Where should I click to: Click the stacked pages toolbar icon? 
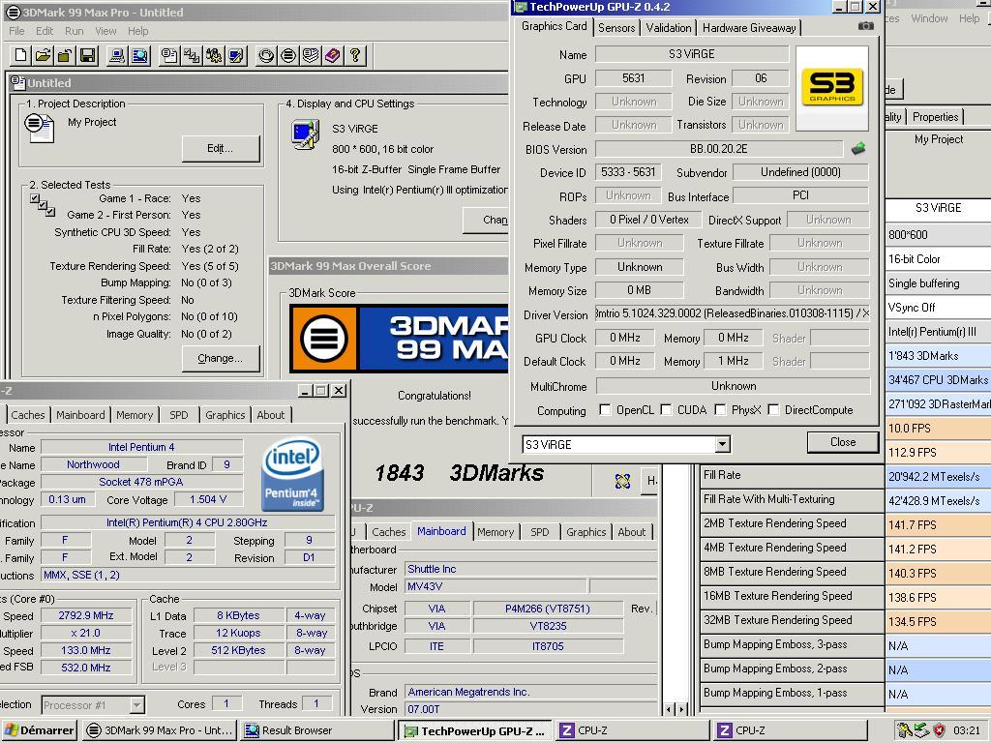tap(311, 55)
